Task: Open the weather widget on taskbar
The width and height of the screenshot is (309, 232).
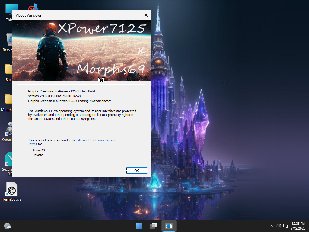Action: pos(8,226)
